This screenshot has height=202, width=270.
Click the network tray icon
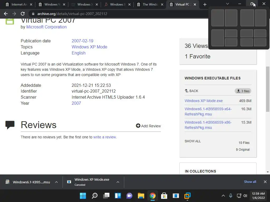(x=239, y=196)
